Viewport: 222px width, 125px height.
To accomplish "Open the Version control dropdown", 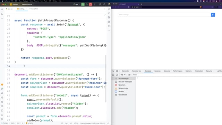I will pos(28,5).
